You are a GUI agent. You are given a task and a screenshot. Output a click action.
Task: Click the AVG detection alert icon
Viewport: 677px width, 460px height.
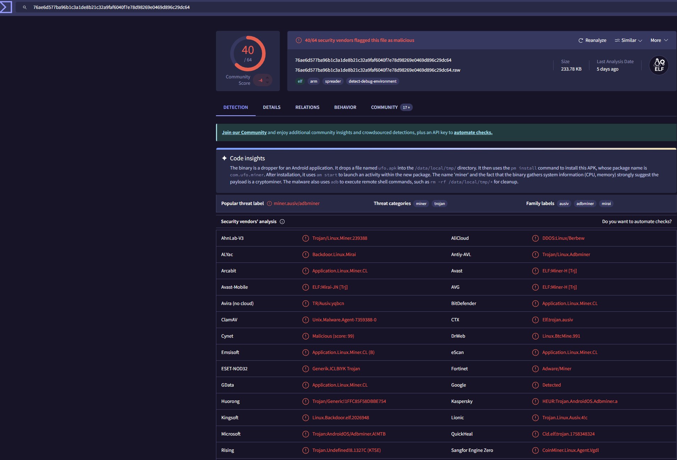[x=536, y=287]
